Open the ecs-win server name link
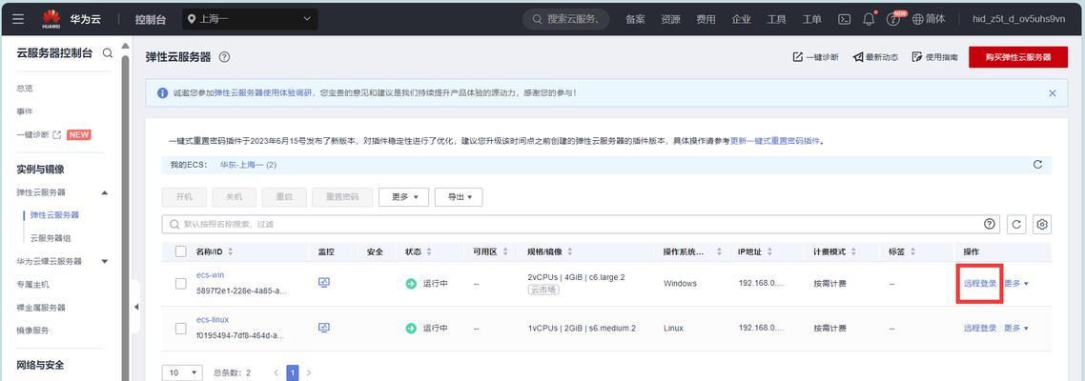 coord(211,275)
